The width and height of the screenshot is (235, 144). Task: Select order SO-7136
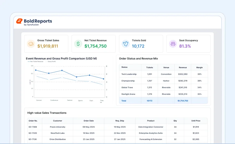pyautogui.click(x=32, y=139)
